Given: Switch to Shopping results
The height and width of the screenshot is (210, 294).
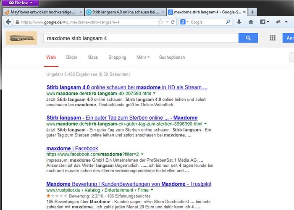Looking at the screenshot, I should click(x=117, y=58).
